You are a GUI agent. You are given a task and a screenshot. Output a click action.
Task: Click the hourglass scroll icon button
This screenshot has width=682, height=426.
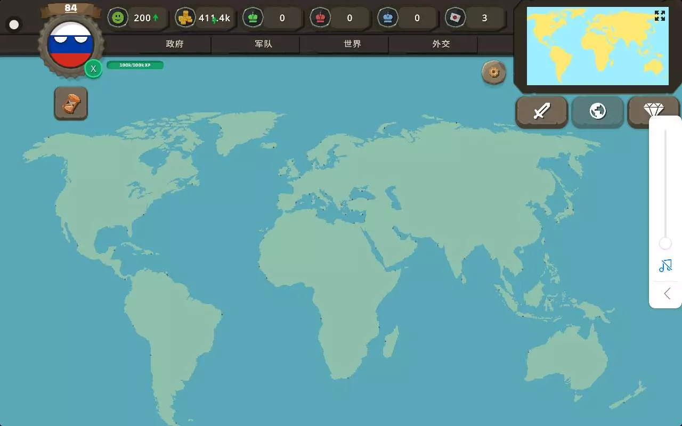pyautogui.click(x=71, y=103)
